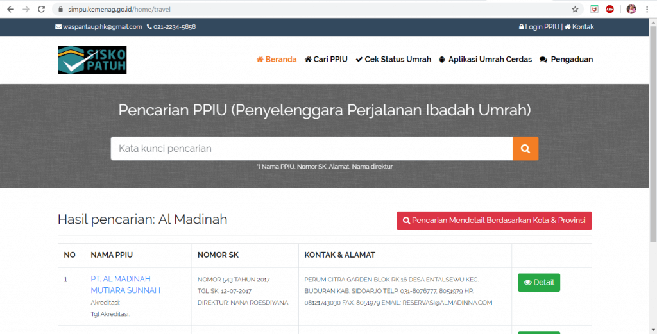
Task: Open the Chrome three-dot menu
Action: point(647,9)
